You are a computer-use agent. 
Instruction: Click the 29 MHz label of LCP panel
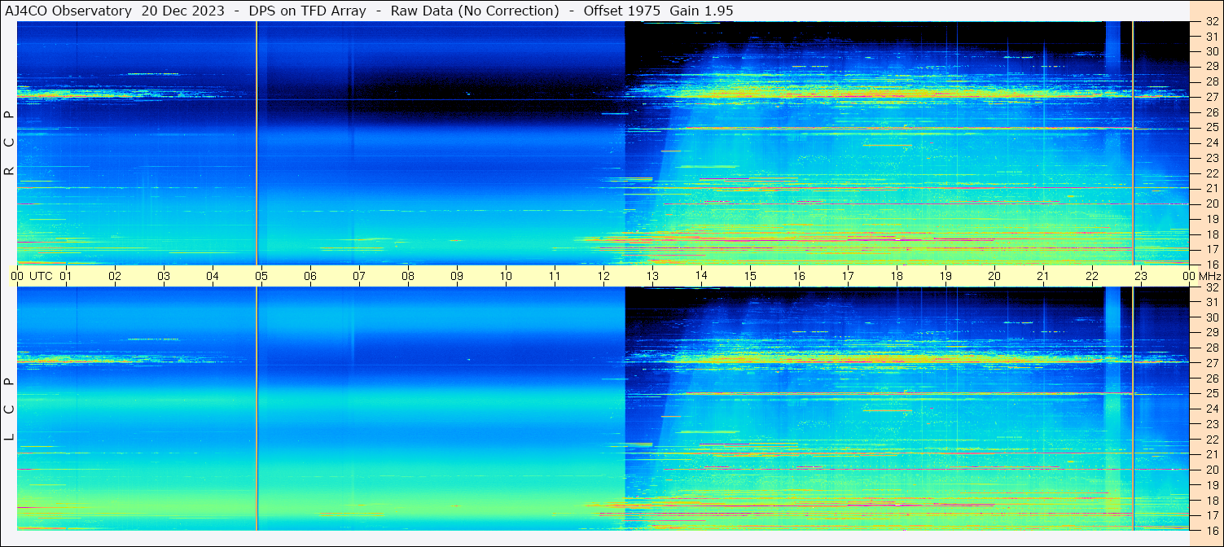pyautogui.click(x=1211, y=333)
